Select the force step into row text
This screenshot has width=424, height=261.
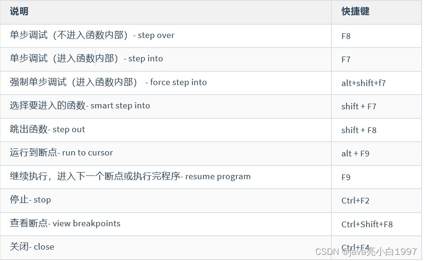point(108,82)
